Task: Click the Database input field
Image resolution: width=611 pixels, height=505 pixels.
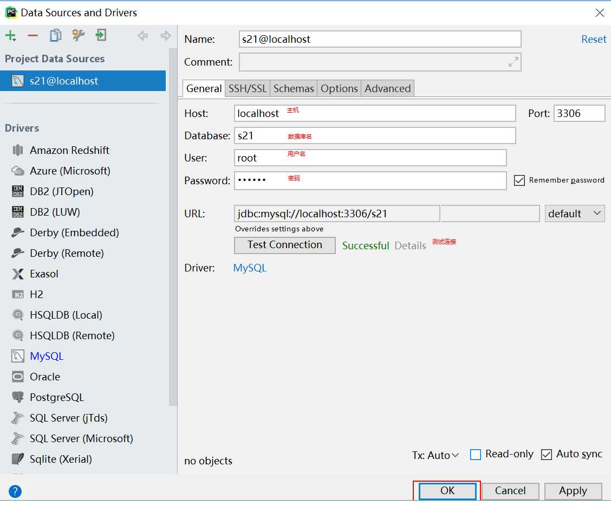Action: coord(375,135)
